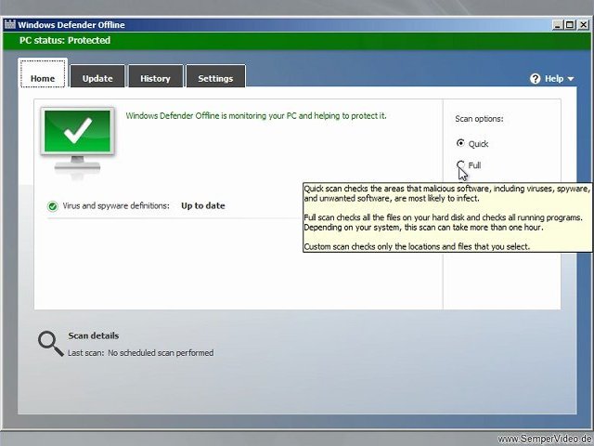Click the Scan details magnifying glass icon
The image size is (594, 446).
click(x=50, y=344)
